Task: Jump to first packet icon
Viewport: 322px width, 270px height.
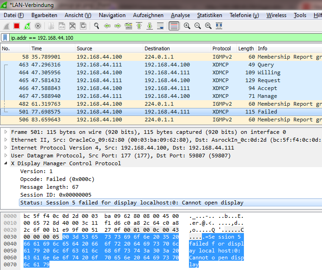Action: pyautogui.click(x=139, y=26)
